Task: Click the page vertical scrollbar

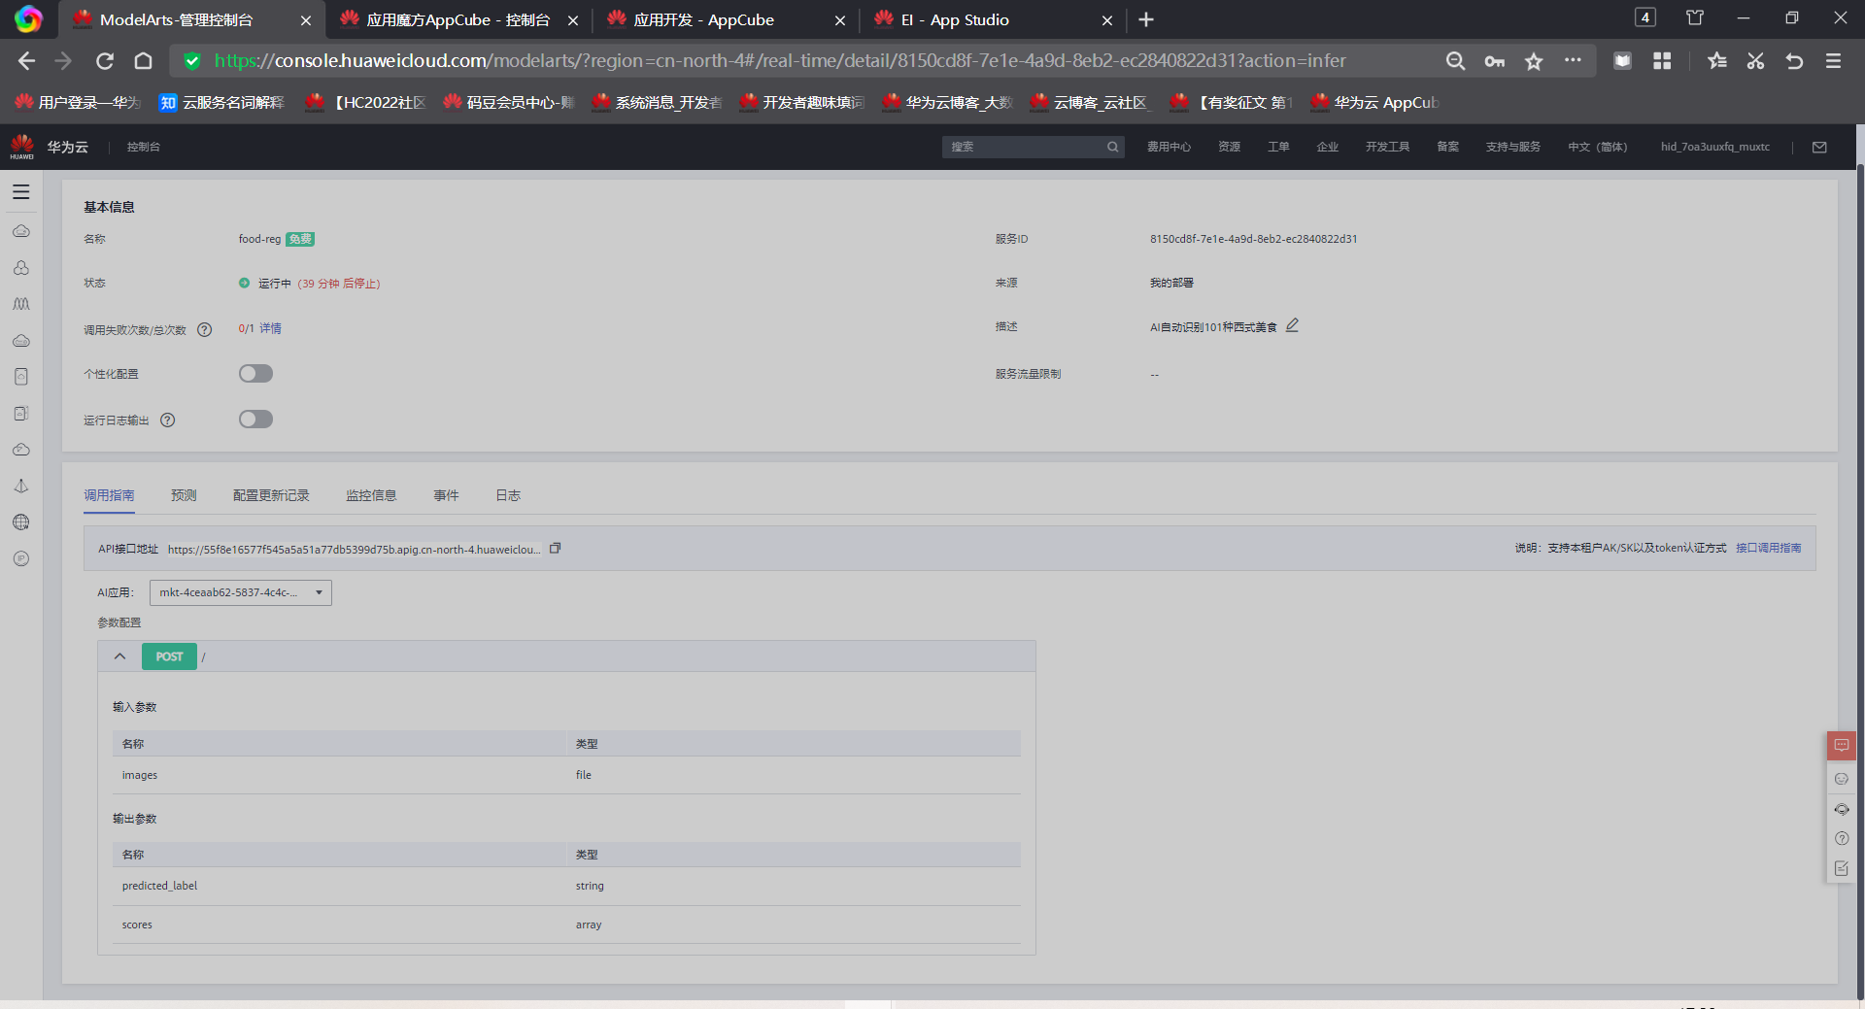Action: [1860, 583]
